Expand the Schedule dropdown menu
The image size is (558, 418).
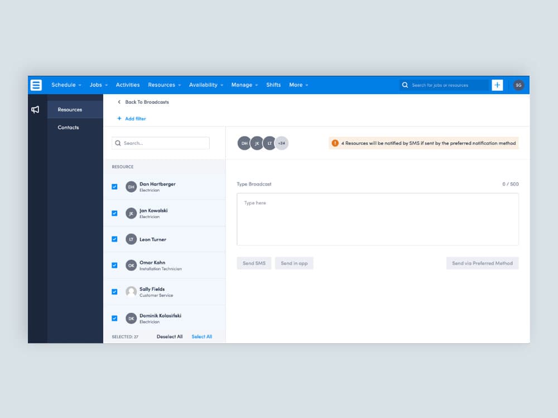pyautogui.click(x=66, y=85)
